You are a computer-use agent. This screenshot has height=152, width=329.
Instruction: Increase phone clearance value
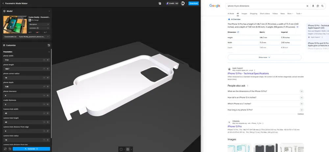point(48,95)
